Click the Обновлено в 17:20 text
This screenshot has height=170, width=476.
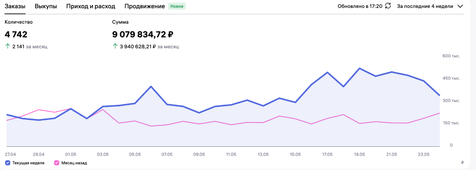[x=360, y=6]
